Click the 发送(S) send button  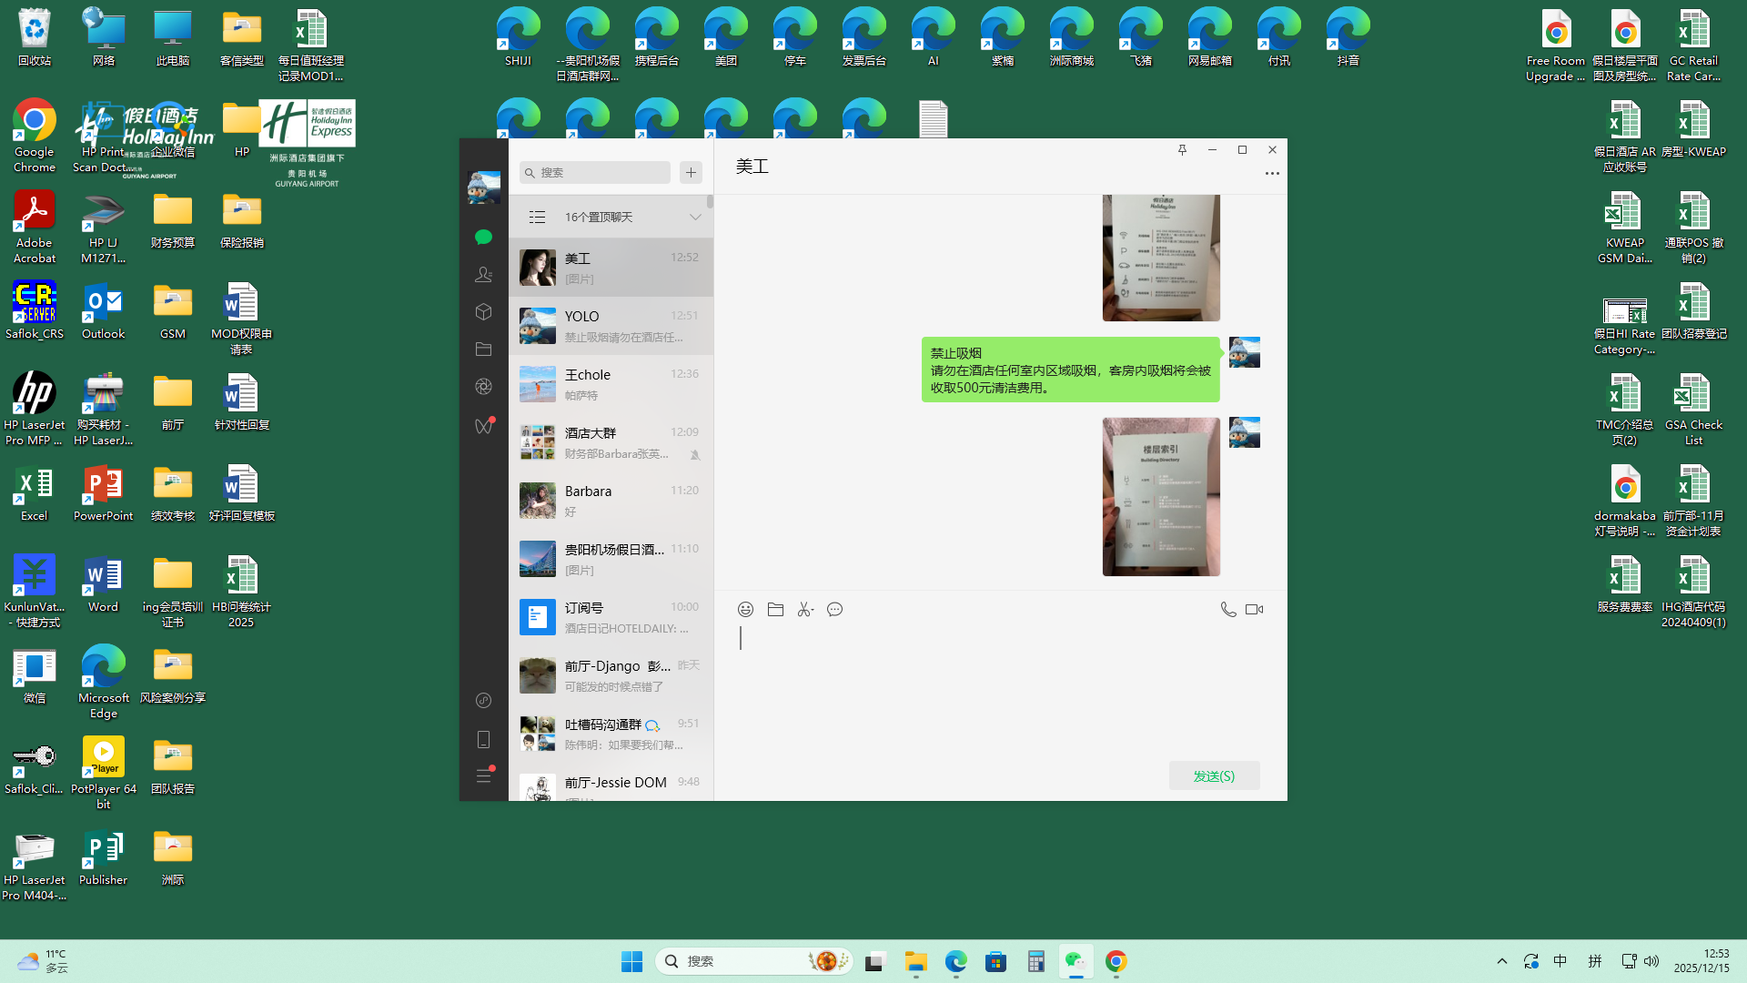pyautogui.click(x=1214, y=776)
